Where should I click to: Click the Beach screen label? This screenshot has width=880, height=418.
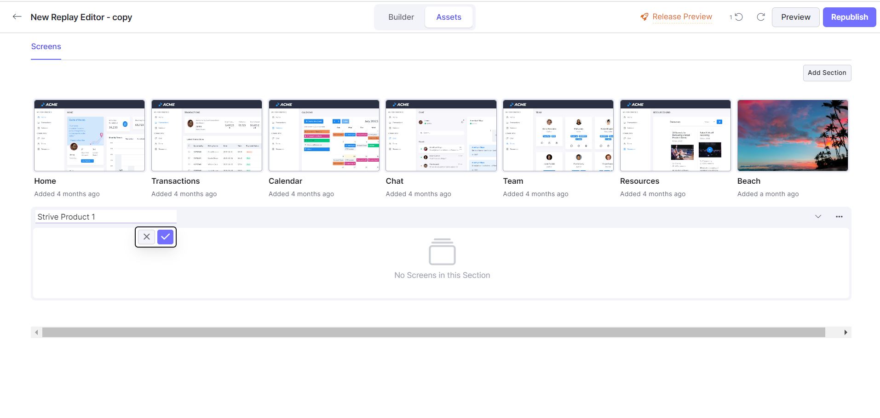pos(749,181)
